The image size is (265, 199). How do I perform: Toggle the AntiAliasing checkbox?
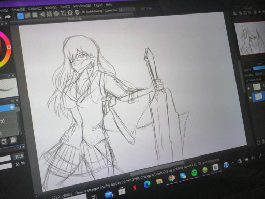[x=83, y=12]
